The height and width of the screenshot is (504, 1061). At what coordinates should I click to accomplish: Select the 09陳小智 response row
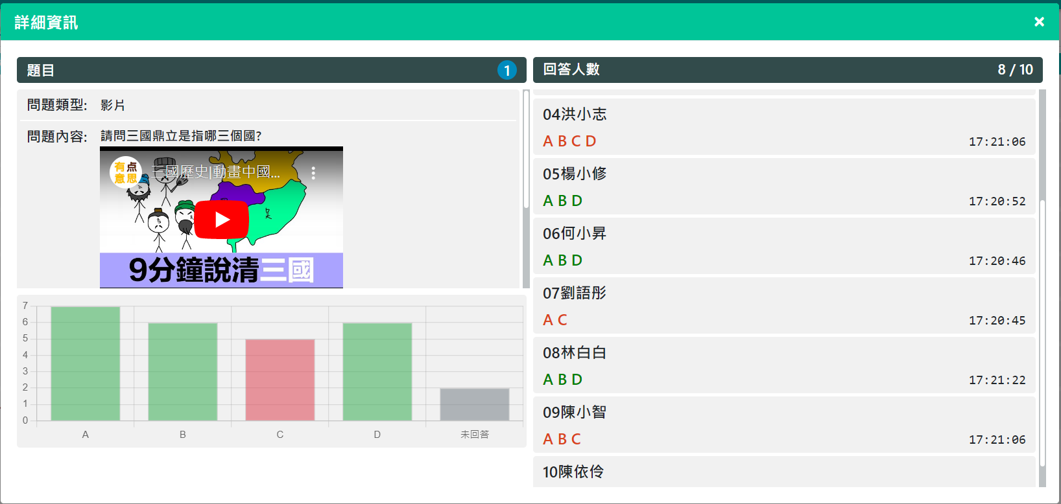coord(784,424)
